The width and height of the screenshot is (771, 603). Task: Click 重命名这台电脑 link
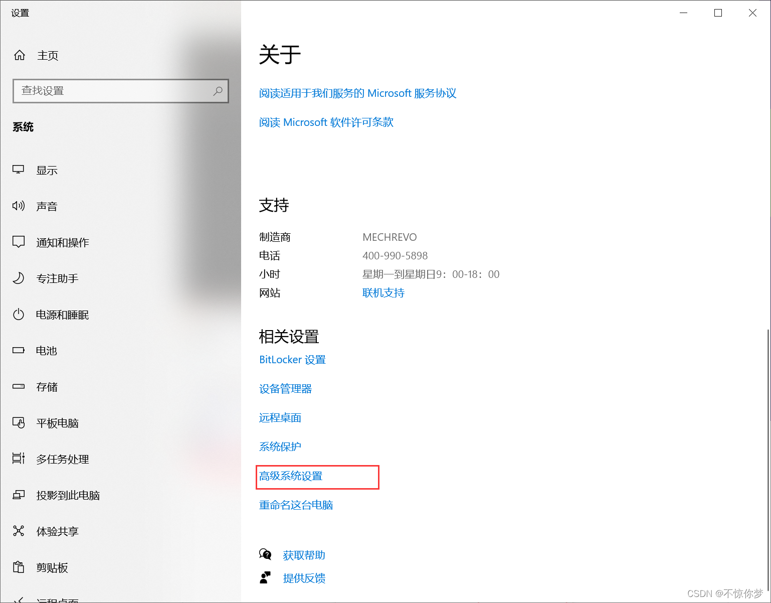coord(296,505)
